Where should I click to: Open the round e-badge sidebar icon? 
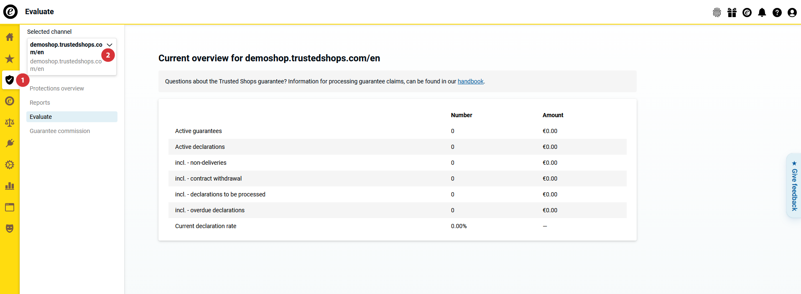tap(10, 101)
